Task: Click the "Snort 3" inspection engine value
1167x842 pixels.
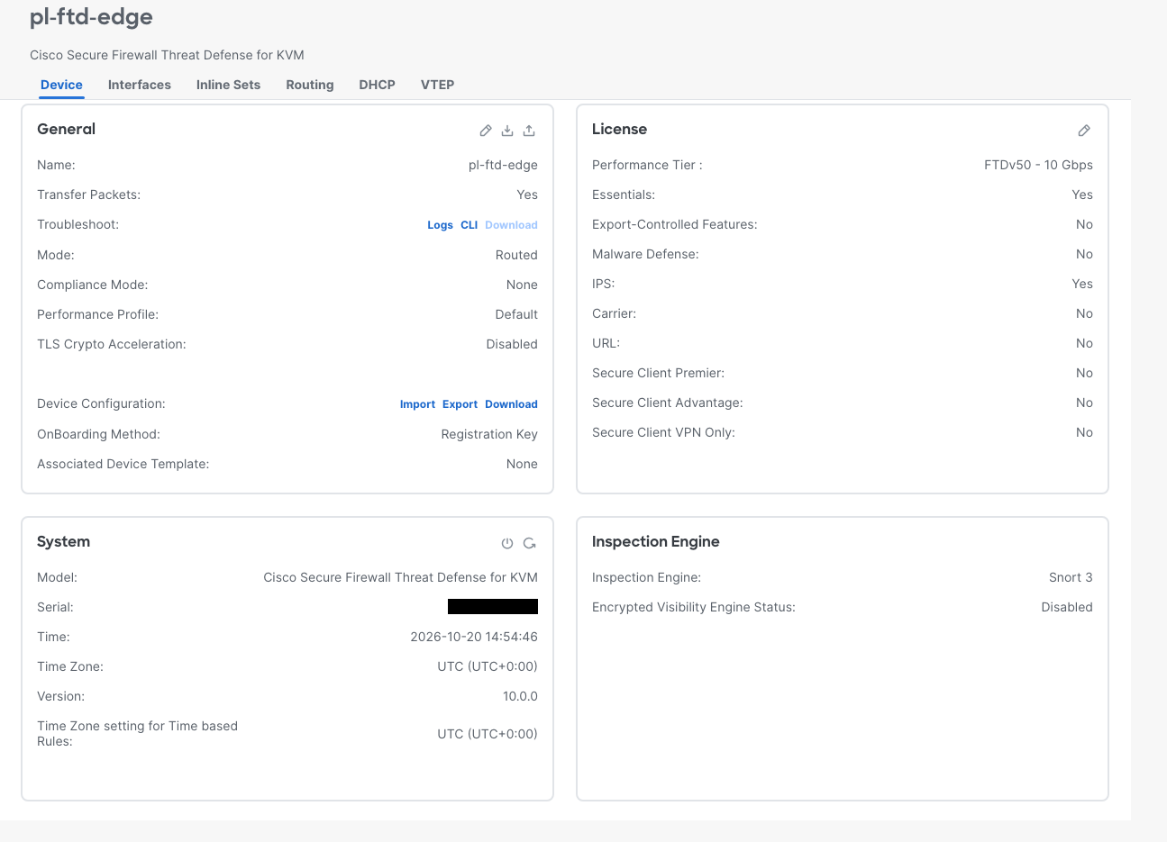Action: (1071, 577)
